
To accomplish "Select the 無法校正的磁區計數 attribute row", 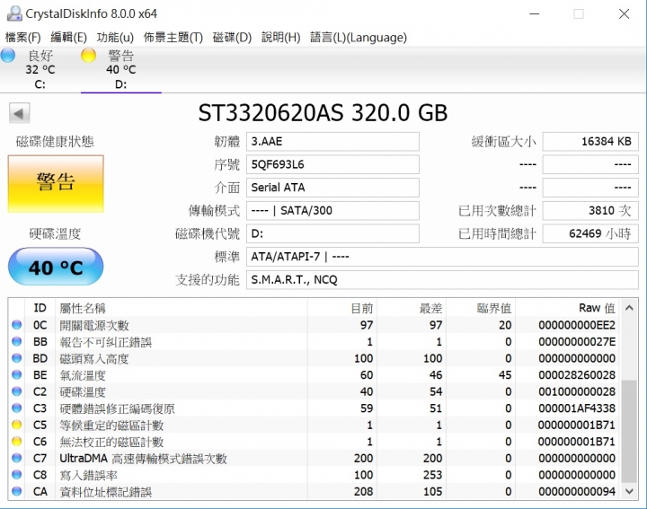I will pyautogui.click(x=314, y=442).
